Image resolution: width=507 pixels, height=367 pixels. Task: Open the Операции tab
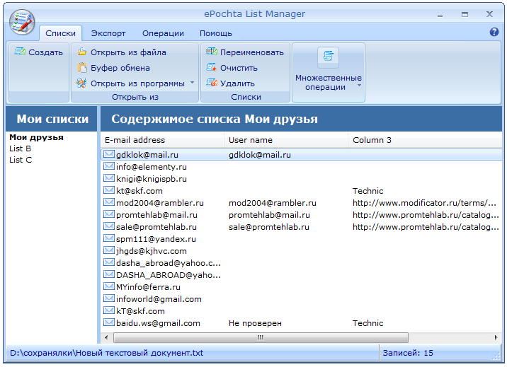pyautogui.click(x=163, y=33)
